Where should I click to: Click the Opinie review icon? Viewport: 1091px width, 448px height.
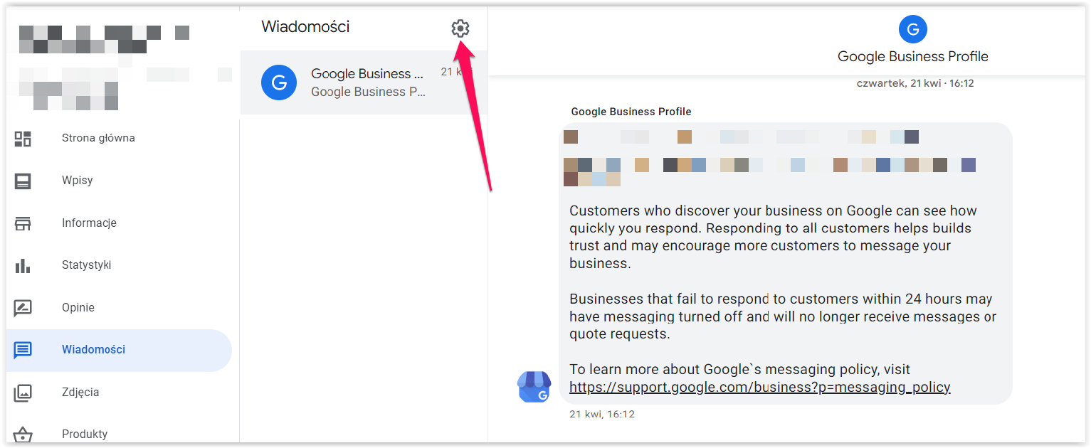tap(23, 308)
